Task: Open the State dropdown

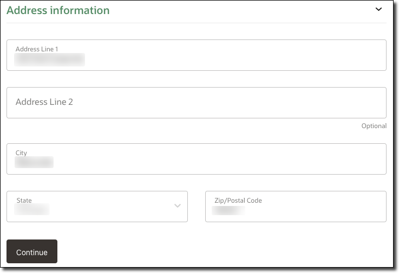Action: tap(97, 206)
